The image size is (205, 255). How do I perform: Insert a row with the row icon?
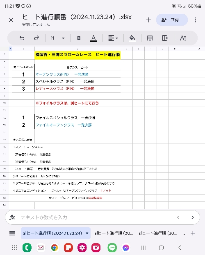click(150, 38)
